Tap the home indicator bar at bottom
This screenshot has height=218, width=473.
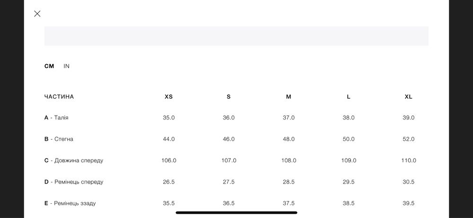[236, 212]
